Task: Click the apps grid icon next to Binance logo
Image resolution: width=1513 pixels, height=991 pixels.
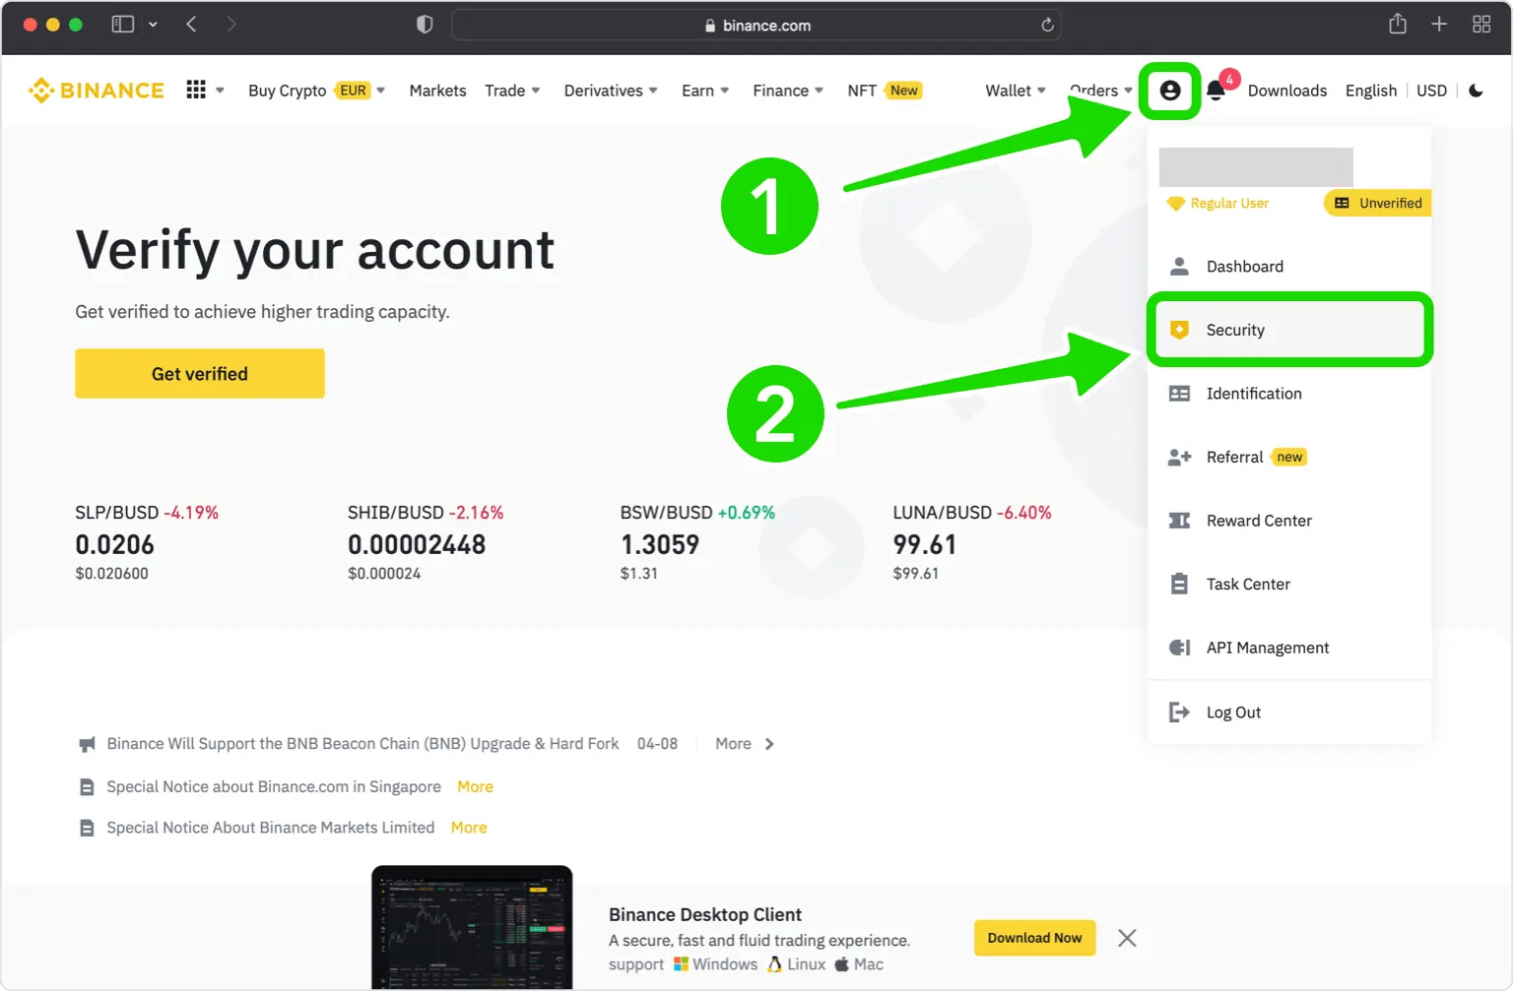Action: click(195, 90)
